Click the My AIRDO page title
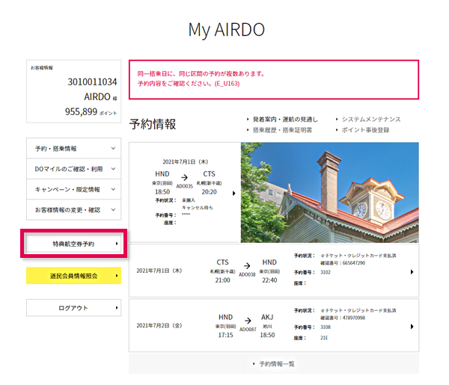This screenshot has height=385, width=449. tap(226, 30)
